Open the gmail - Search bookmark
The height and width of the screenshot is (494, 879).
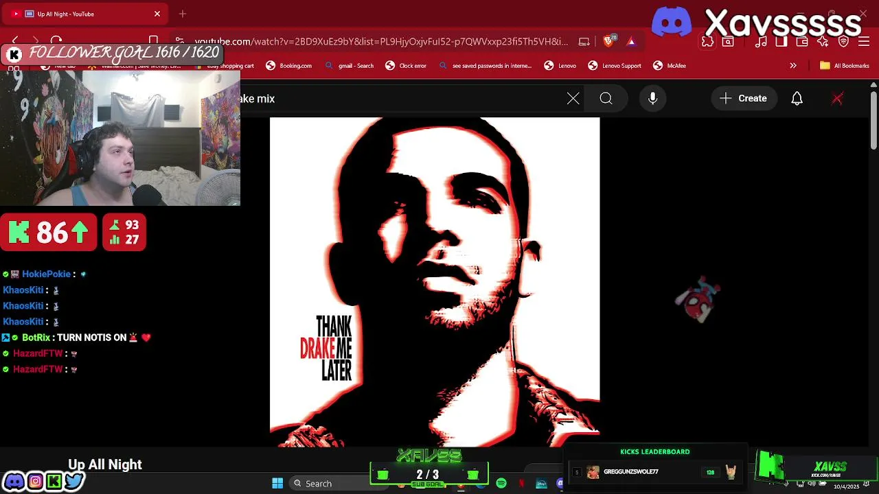coord(350,66)
